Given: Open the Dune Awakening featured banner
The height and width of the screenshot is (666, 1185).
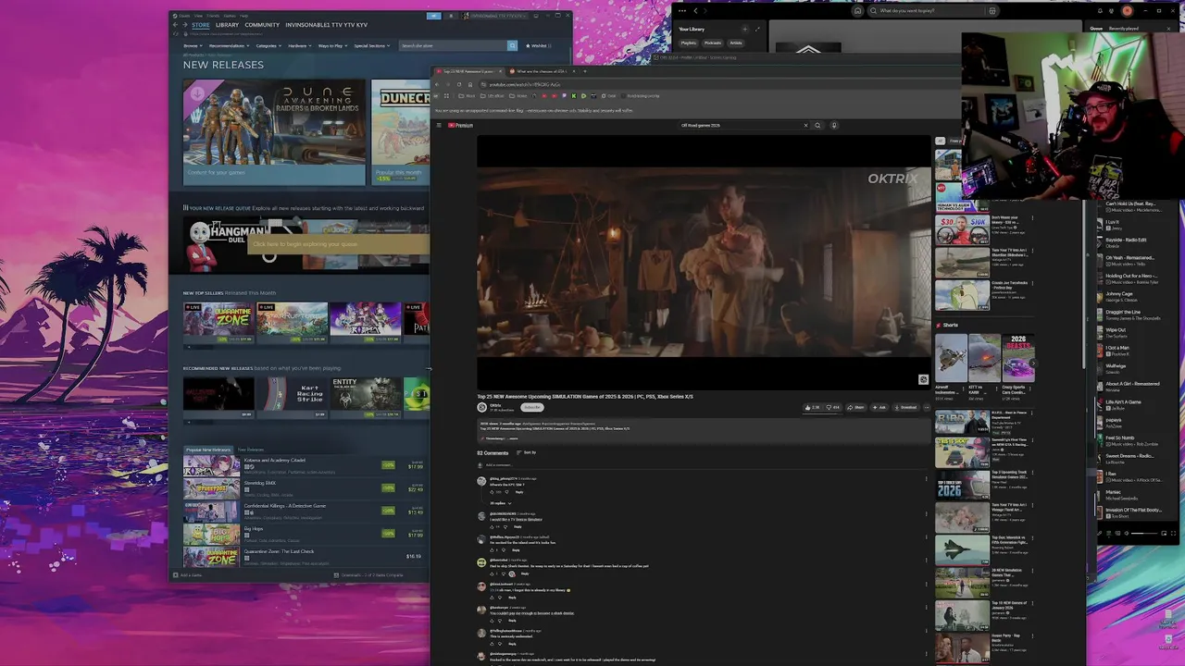Looking at the screenshot, I should [274, 132].
